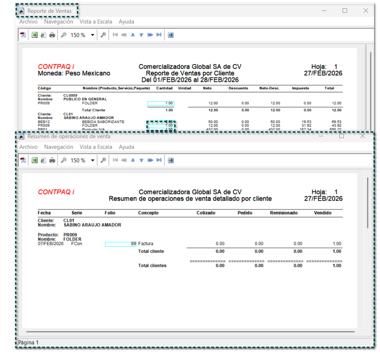This screenshot has height=354, width=380.
Task: Open Resumen de operaciones report in browser (HTML)
Action: [x=43, y=161]
